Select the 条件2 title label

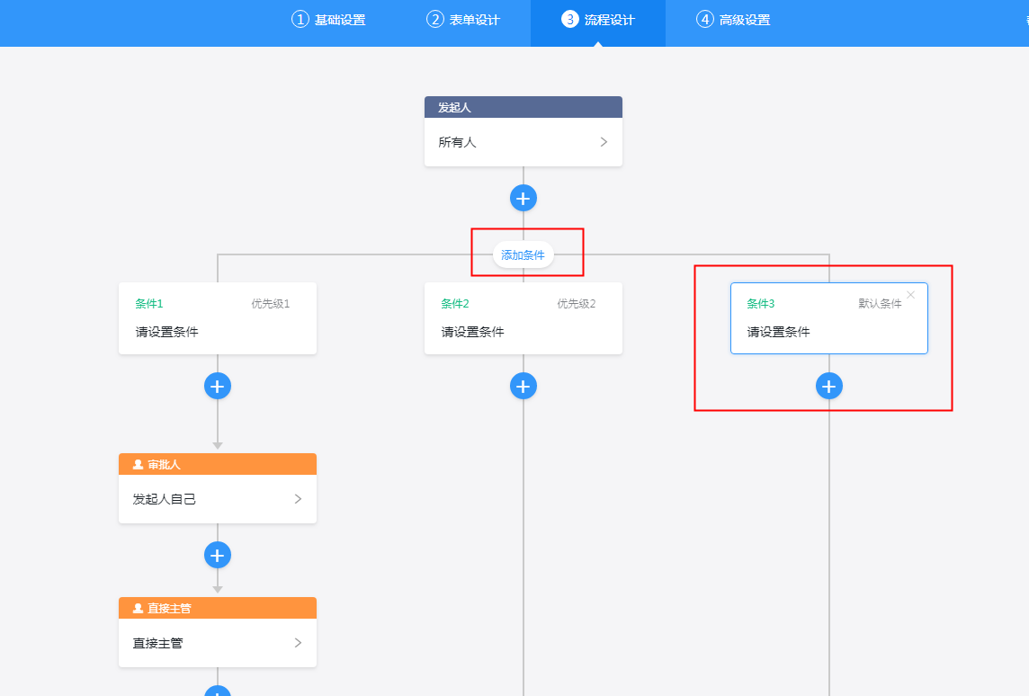pos(455,304)
